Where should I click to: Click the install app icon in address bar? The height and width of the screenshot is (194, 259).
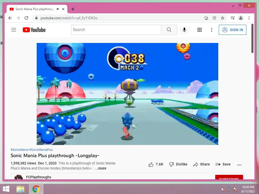(x=206, y=18)
